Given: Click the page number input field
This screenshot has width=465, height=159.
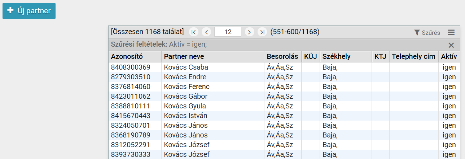Looking at the screenshot, I should [x=228, y=32].
